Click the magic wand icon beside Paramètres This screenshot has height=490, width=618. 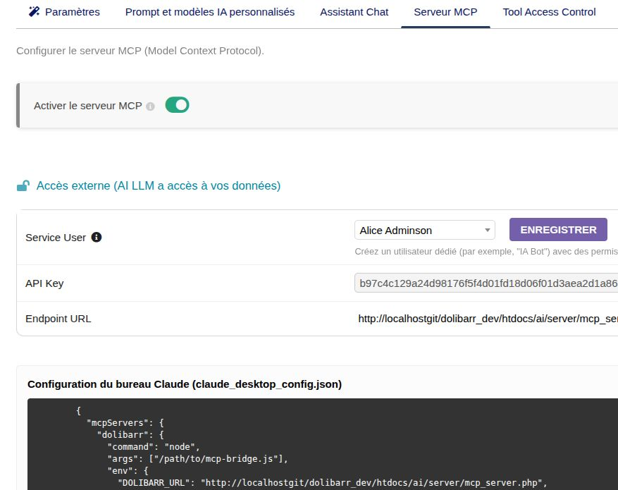[x=35, y=11]
